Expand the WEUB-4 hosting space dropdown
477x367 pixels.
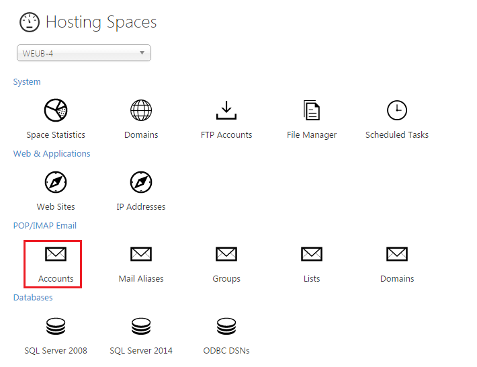(x=84, y=53)
